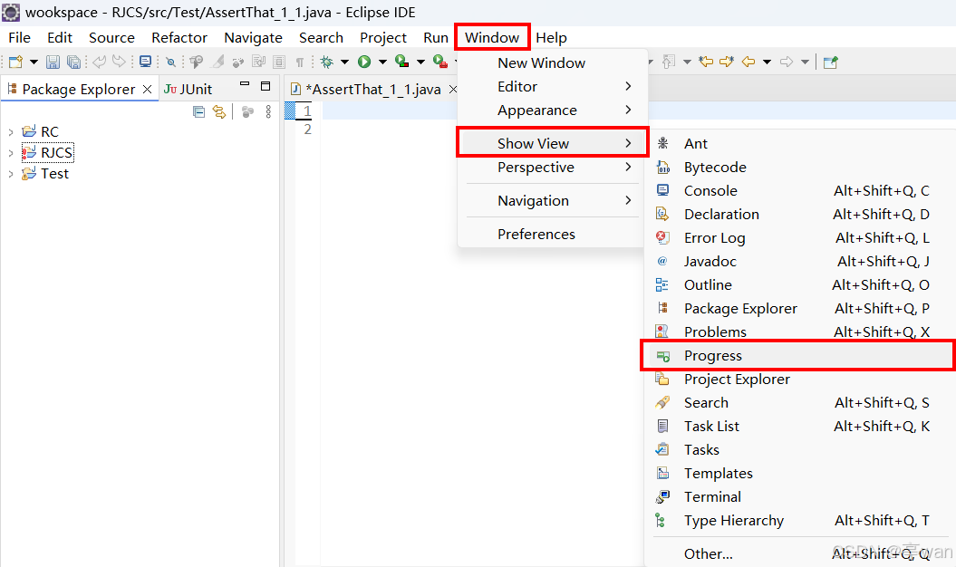Collapse All in Package Explorer
956x567 pixels.
(198, 111)
